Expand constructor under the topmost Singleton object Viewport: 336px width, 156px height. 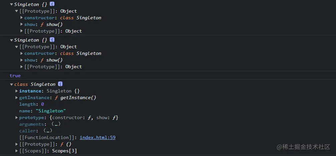(22, 18)
